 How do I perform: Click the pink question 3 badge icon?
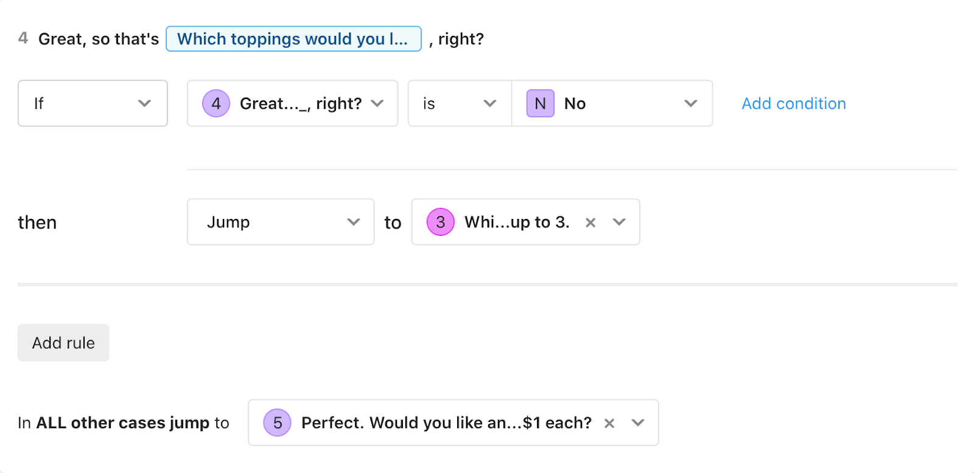pyautogui.click(x=441, y=222)
